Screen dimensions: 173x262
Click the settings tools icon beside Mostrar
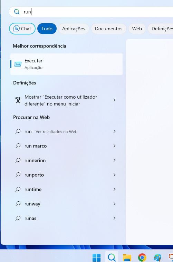click(18, 100)
